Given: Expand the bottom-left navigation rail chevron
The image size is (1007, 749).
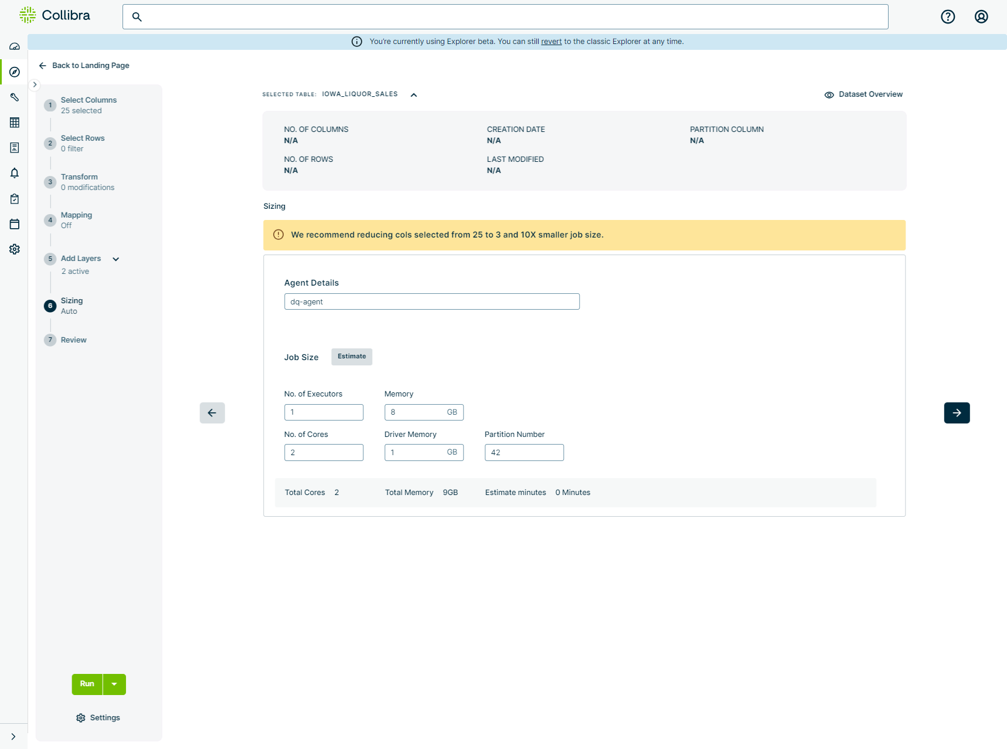Looking at the screenshot, I should [13, 737].
